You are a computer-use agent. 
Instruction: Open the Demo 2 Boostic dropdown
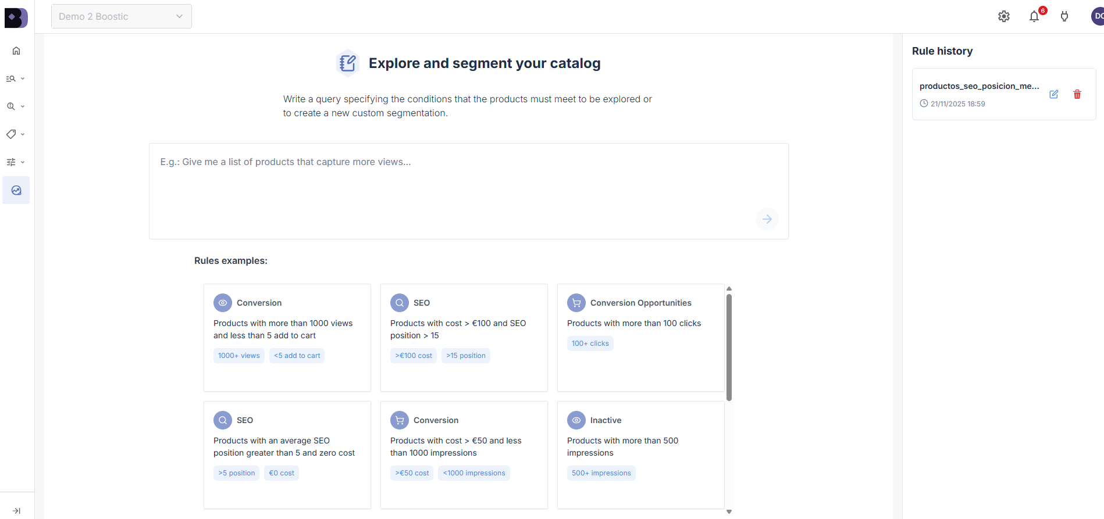click(x=122, y=16)
